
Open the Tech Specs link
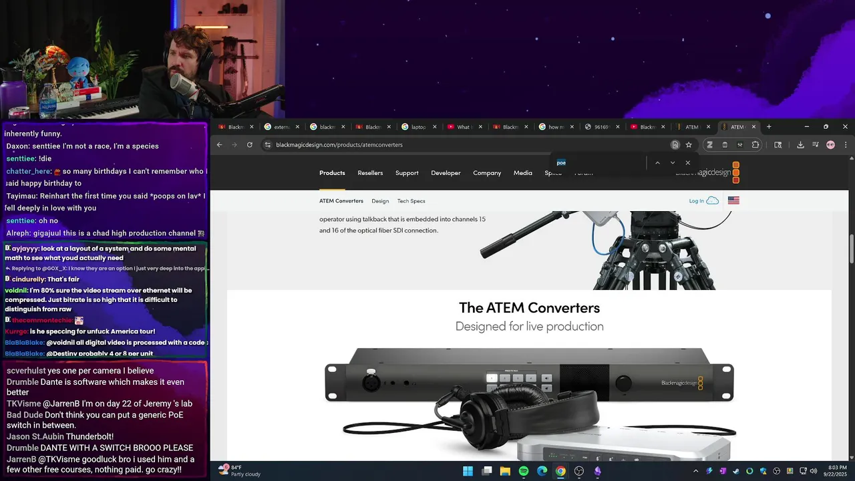click(x=411, y=201)
